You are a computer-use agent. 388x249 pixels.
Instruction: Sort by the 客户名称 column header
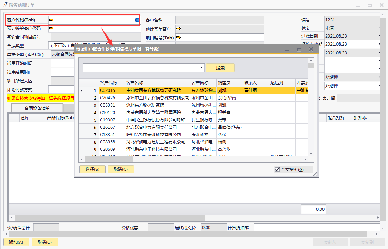(157, 83)
